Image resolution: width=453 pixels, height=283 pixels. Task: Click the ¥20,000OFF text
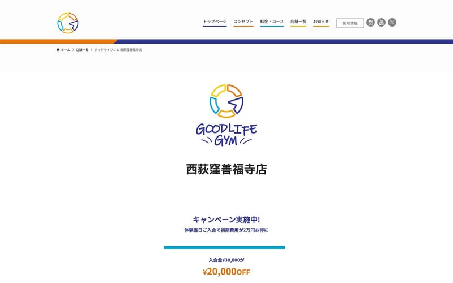(x=226, y=272)
